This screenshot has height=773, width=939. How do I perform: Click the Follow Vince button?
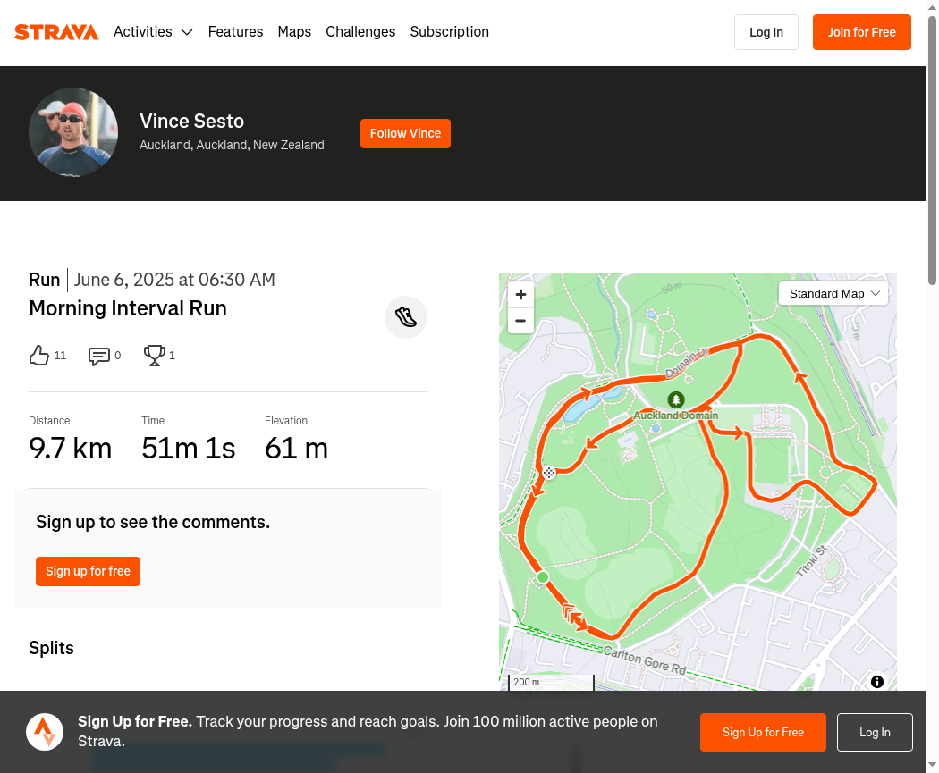click(x=405, y=133)
